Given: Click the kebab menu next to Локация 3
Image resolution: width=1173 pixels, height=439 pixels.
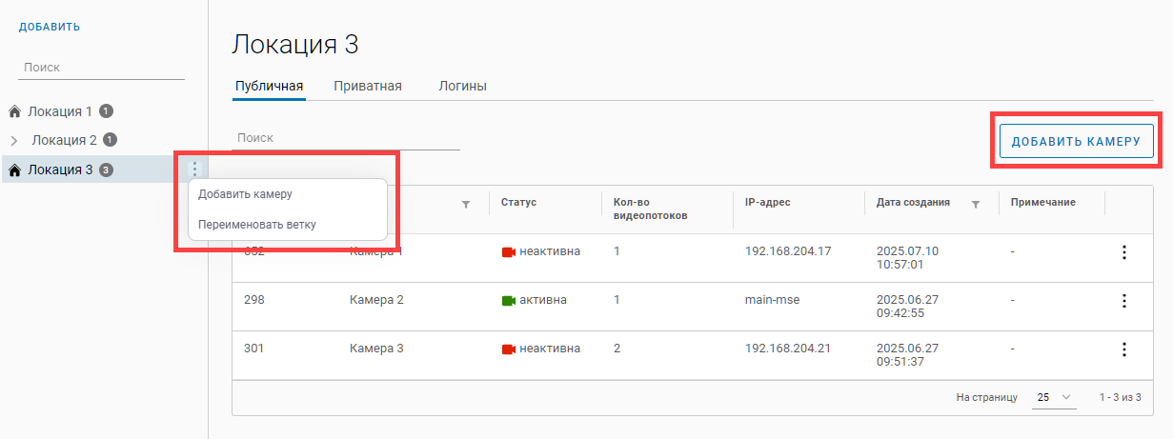Looking at the screenshot, I should [x=194, y=170].
